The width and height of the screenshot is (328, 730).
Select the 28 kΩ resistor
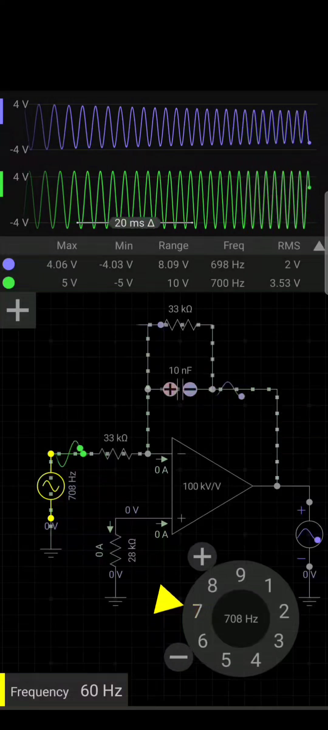click(115, 551)
